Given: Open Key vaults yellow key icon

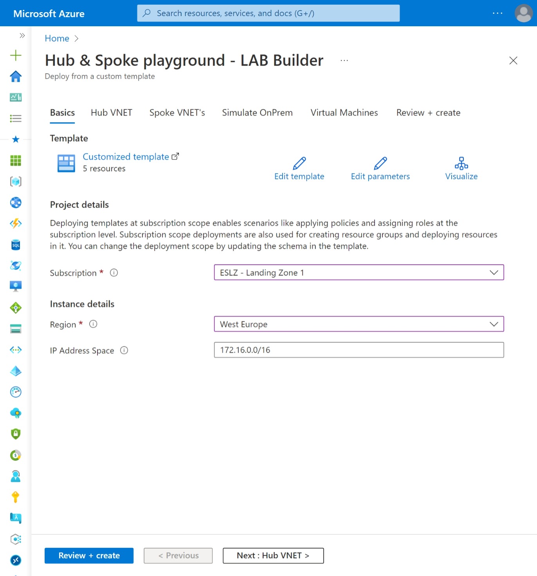Looking at the screenshot, I should [x=16, y=497].
